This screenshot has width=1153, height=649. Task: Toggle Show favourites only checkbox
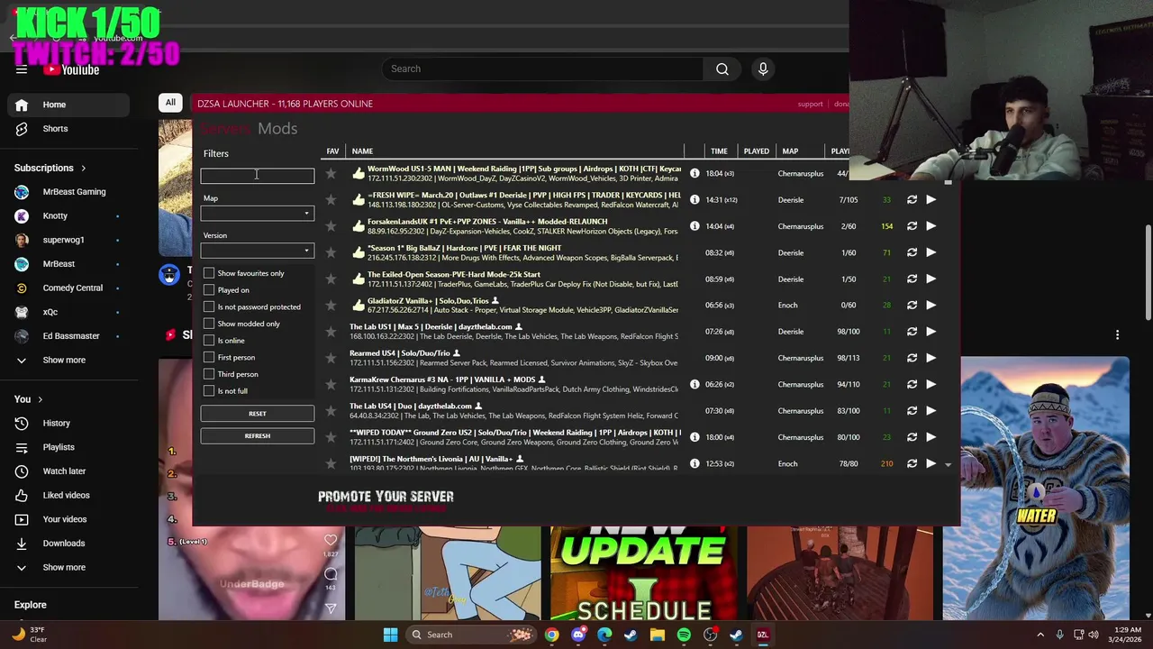pos(209,273)
